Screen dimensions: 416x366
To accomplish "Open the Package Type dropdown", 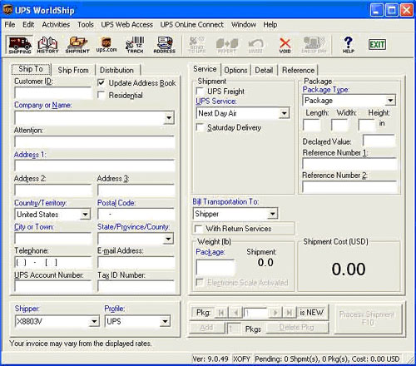I will pyautogui.click(x=390, y=100).
